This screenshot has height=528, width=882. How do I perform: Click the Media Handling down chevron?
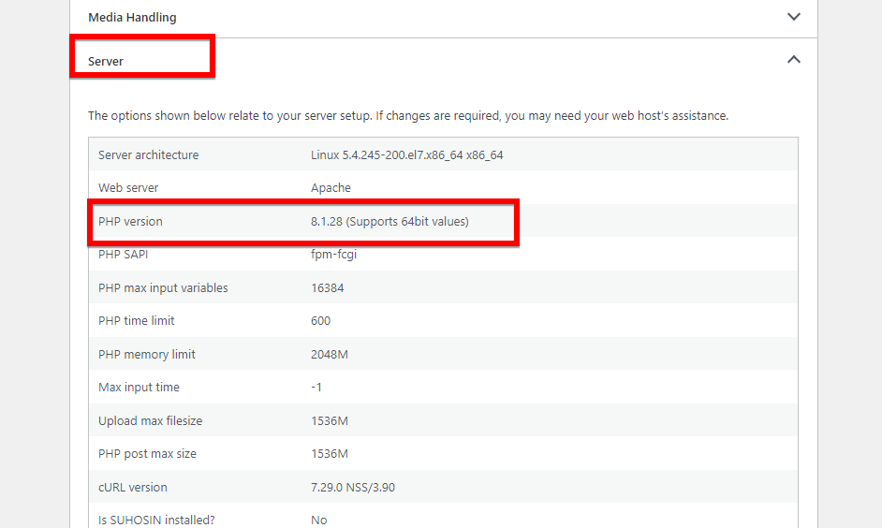click(793, 17)
